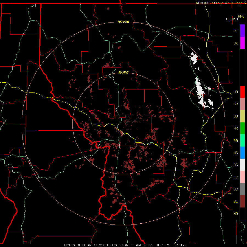This screenshot has height=247, width=247.
Task: Select the pink GR legend swatch
Action: click(x=242, y=104)
